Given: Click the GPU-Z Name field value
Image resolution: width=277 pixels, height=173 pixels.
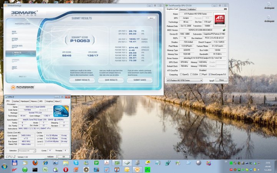Looking at the screenshot, I should pos(196,14).
